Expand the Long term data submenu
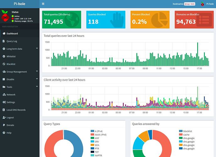The height and width of the screenshot is (157, 216). 37,49
